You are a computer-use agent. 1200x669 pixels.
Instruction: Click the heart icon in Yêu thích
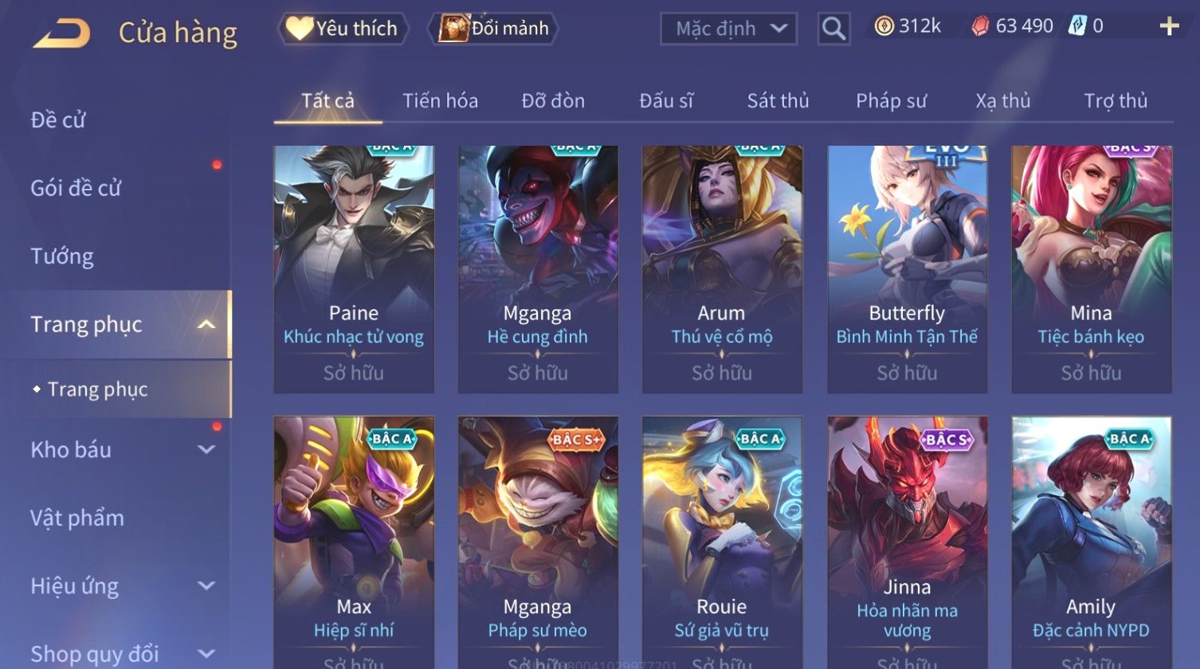[x=299, y=28]
